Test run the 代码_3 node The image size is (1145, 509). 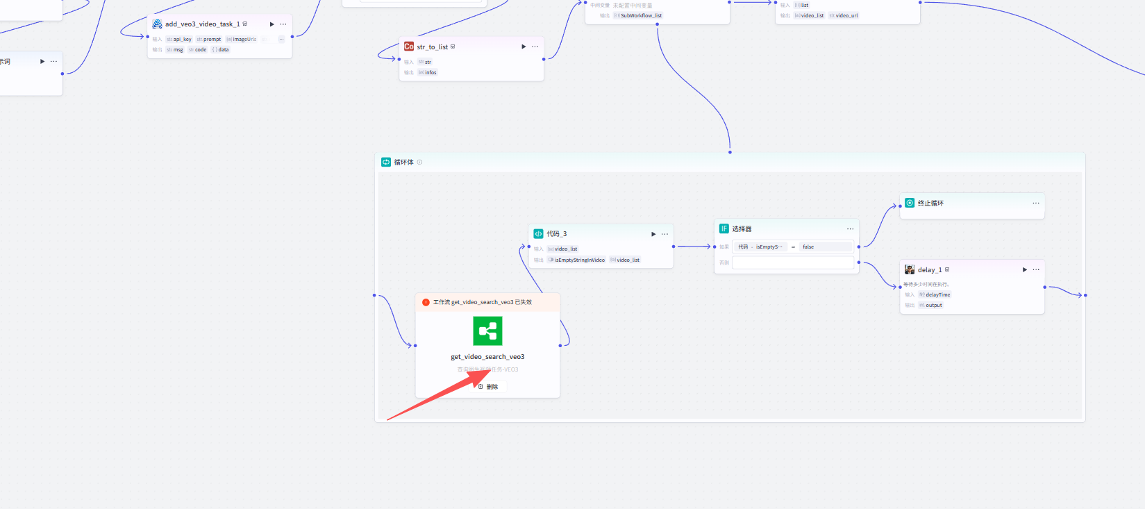click(653, 234)
